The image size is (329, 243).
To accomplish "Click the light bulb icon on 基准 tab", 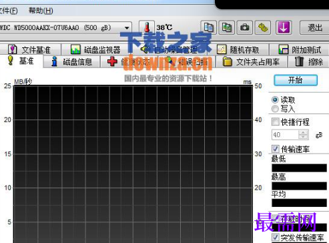I will [10, 61].
